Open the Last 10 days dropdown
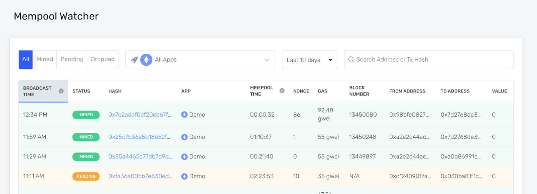 (309, 60)
